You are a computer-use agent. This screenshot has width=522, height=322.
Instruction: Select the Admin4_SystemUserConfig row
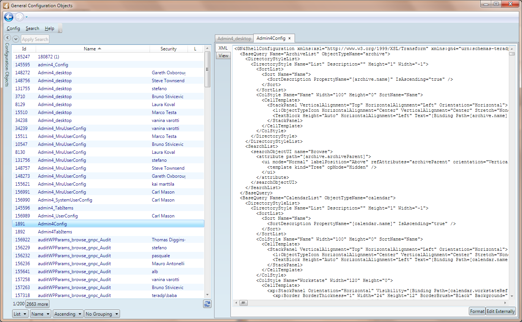click(x=108, y=200)
